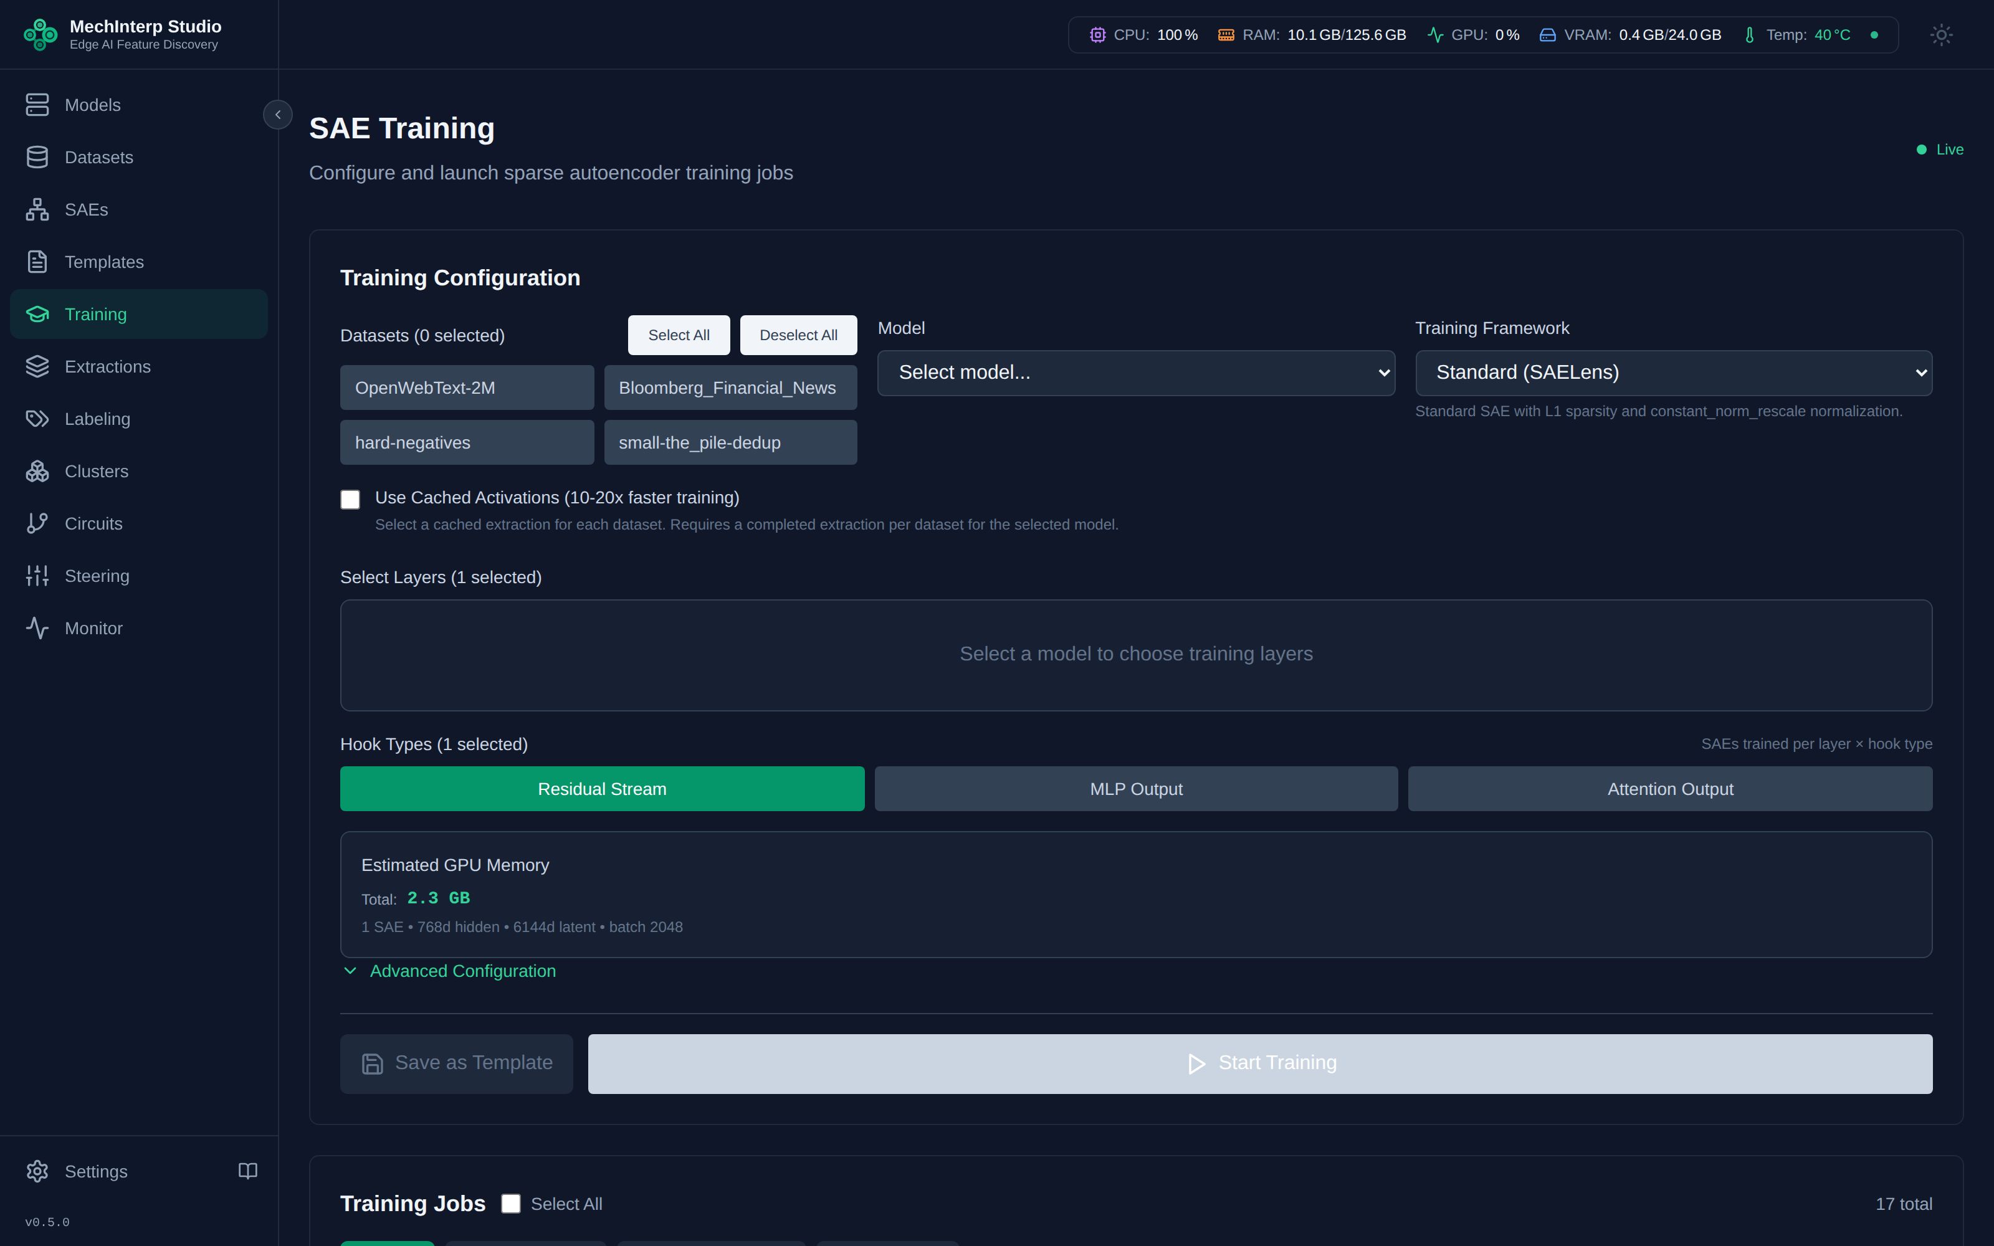Click the save icon on Save as Template
Screen dimensions: 1994x1246
pyautogui.click(x=373, y=1064)
